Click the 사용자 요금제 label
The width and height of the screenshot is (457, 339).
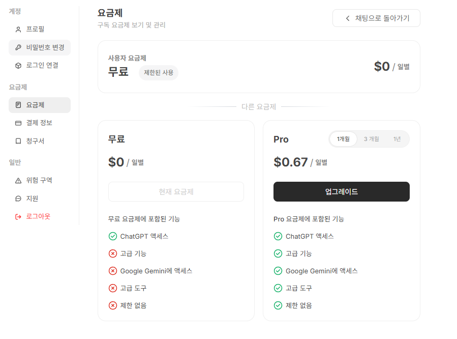pos(127,58)
